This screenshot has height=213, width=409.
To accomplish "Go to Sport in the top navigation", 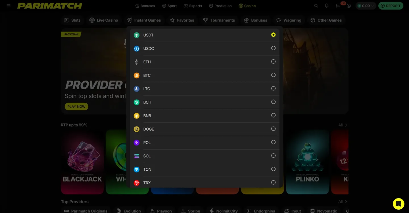I will click(169, 6).
